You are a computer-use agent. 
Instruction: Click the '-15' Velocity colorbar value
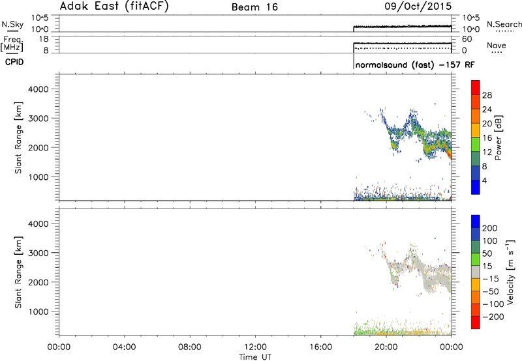[x=491, y=279]
